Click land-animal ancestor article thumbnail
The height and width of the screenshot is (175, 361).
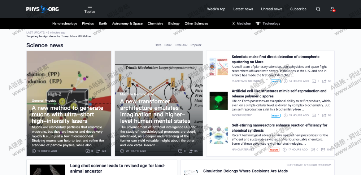[47, 170]
